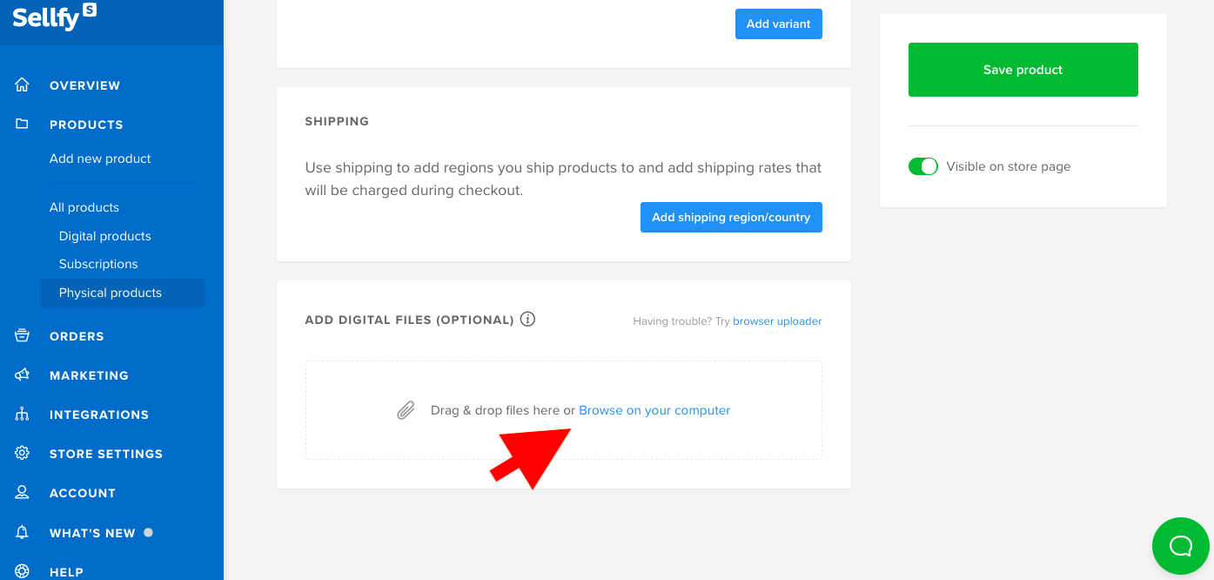The height and width of the screenshot is (580, 1214).
Task: Click the What's New bell icon
Action: coord(21,531)
